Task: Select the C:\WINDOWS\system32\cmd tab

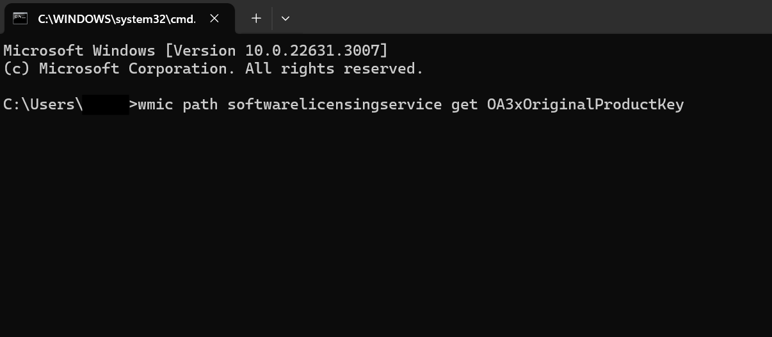Action: pos(115,19)
